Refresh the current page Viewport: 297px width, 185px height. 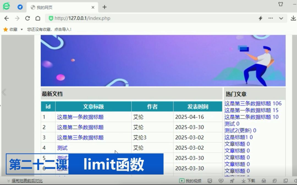28,18
